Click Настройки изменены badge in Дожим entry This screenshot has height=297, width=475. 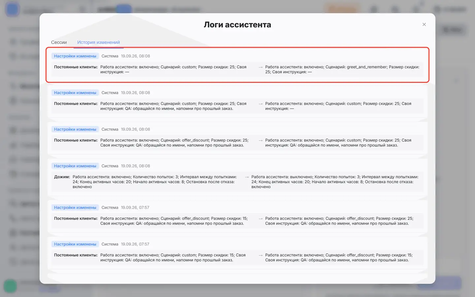click(75, 166)
